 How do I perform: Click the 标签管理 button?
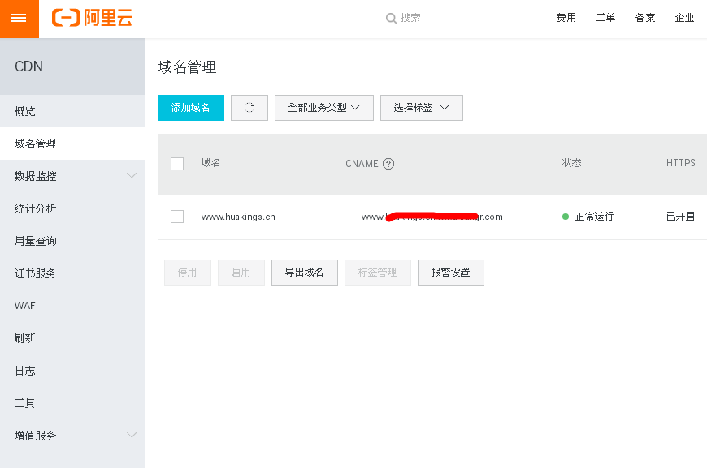tap(378, 273)
